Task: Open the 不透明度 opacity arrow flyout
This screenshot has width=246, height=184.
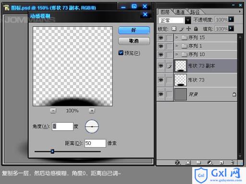Action: point(231,20)
